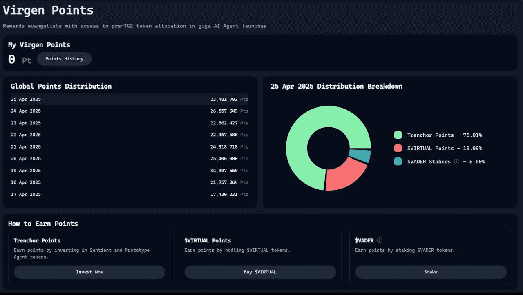This screenshot has height=295, width=523.
Task: Click the Trenchor Points card title
Action: pyautogui.click(x=37, y=240)
